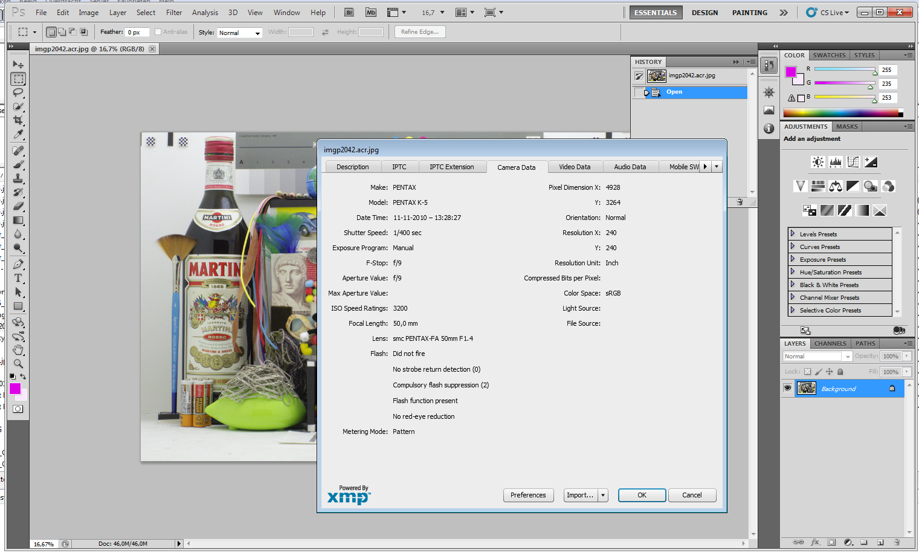The height and width of the screenshot is (553, 919).
Task: Toggle Quick Mask mode
Action: 18,409
